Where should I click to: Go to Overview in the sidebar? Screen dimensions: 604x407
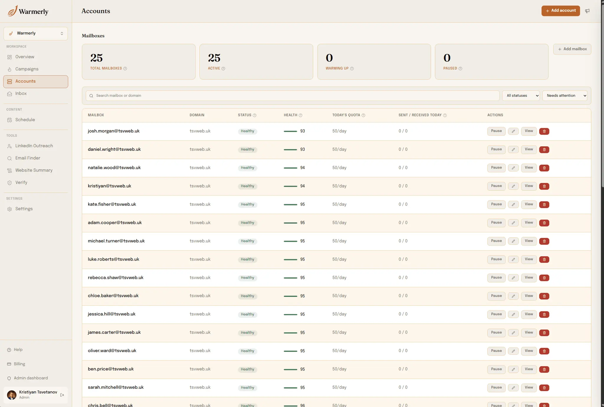(x=36, y=57)
